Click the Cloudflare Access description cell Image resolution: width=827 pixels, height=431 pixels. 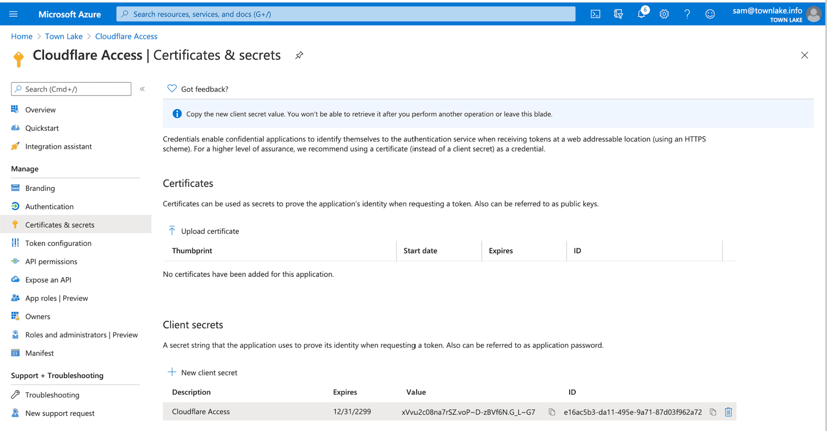201,412
